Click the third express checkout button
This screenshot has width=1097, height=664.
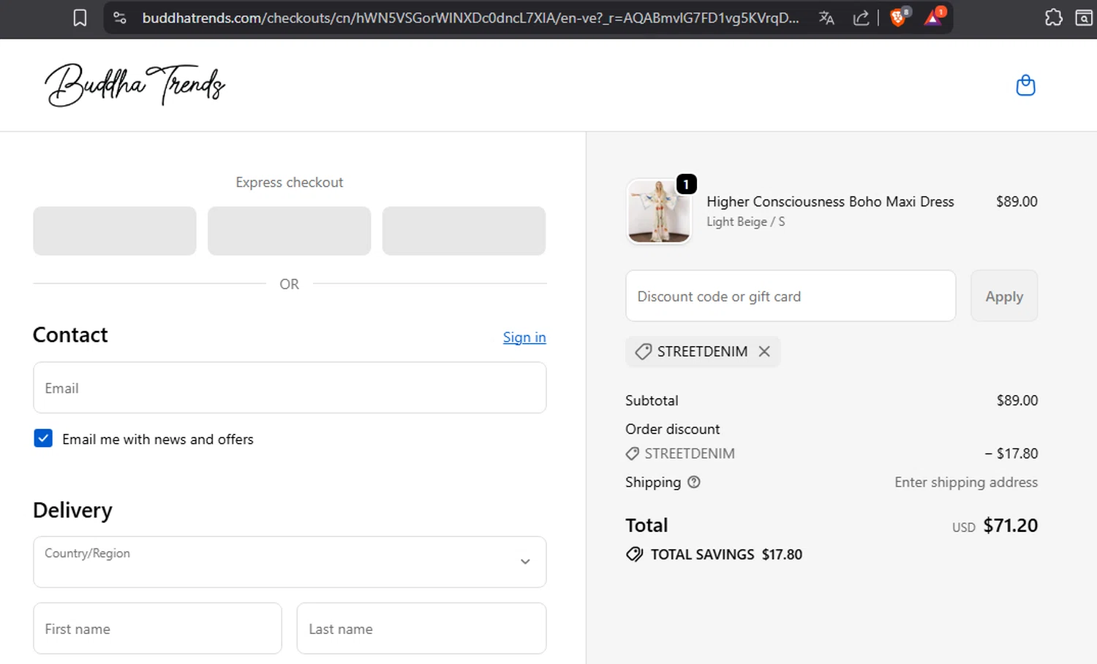pyautogui.click(x=464, y=231)
